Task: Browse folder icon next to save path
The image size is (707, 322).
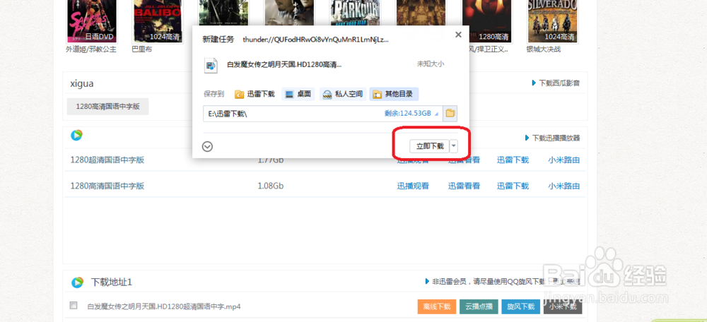Action: coord(450,114)
